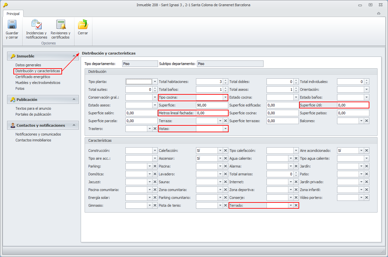Clear the Calefacción value with X button
Image resolution: width=388 pixels, height=257 pixels.
coord(225,151)
